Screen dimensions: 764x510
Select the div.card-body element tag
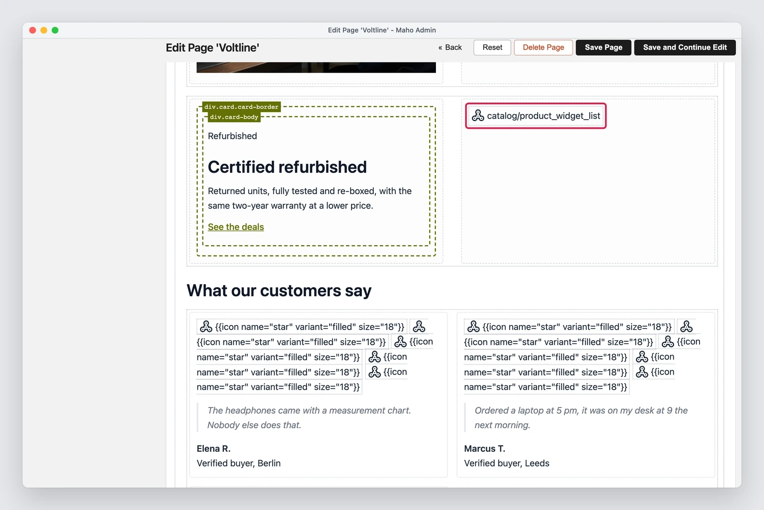tap(234, 117)
